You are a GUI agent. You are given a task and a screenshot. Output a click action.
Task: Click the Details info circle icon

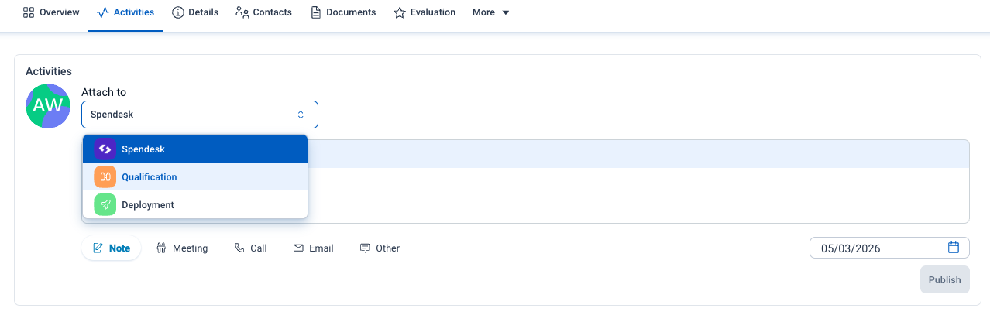[x=178, y=12]
